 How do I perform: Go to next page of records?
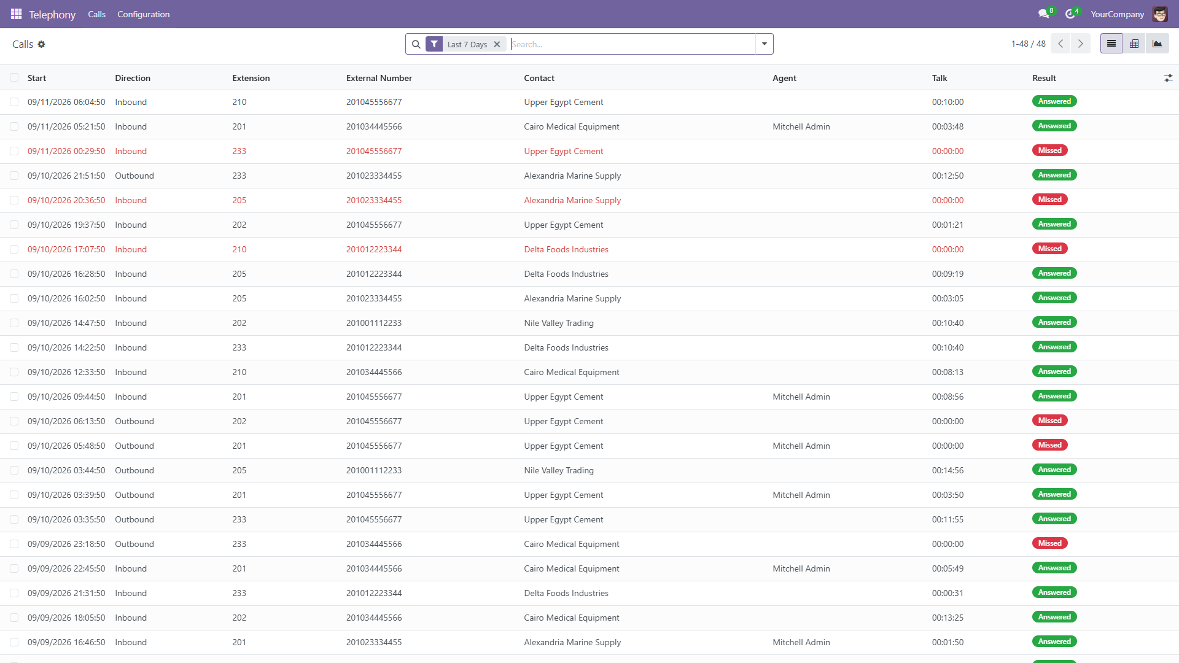(x=1080, y=44)
